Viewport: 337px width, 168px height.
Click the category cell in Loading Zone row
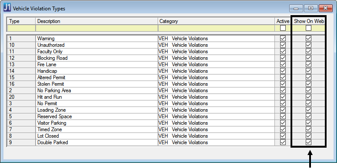click(216, 110)
